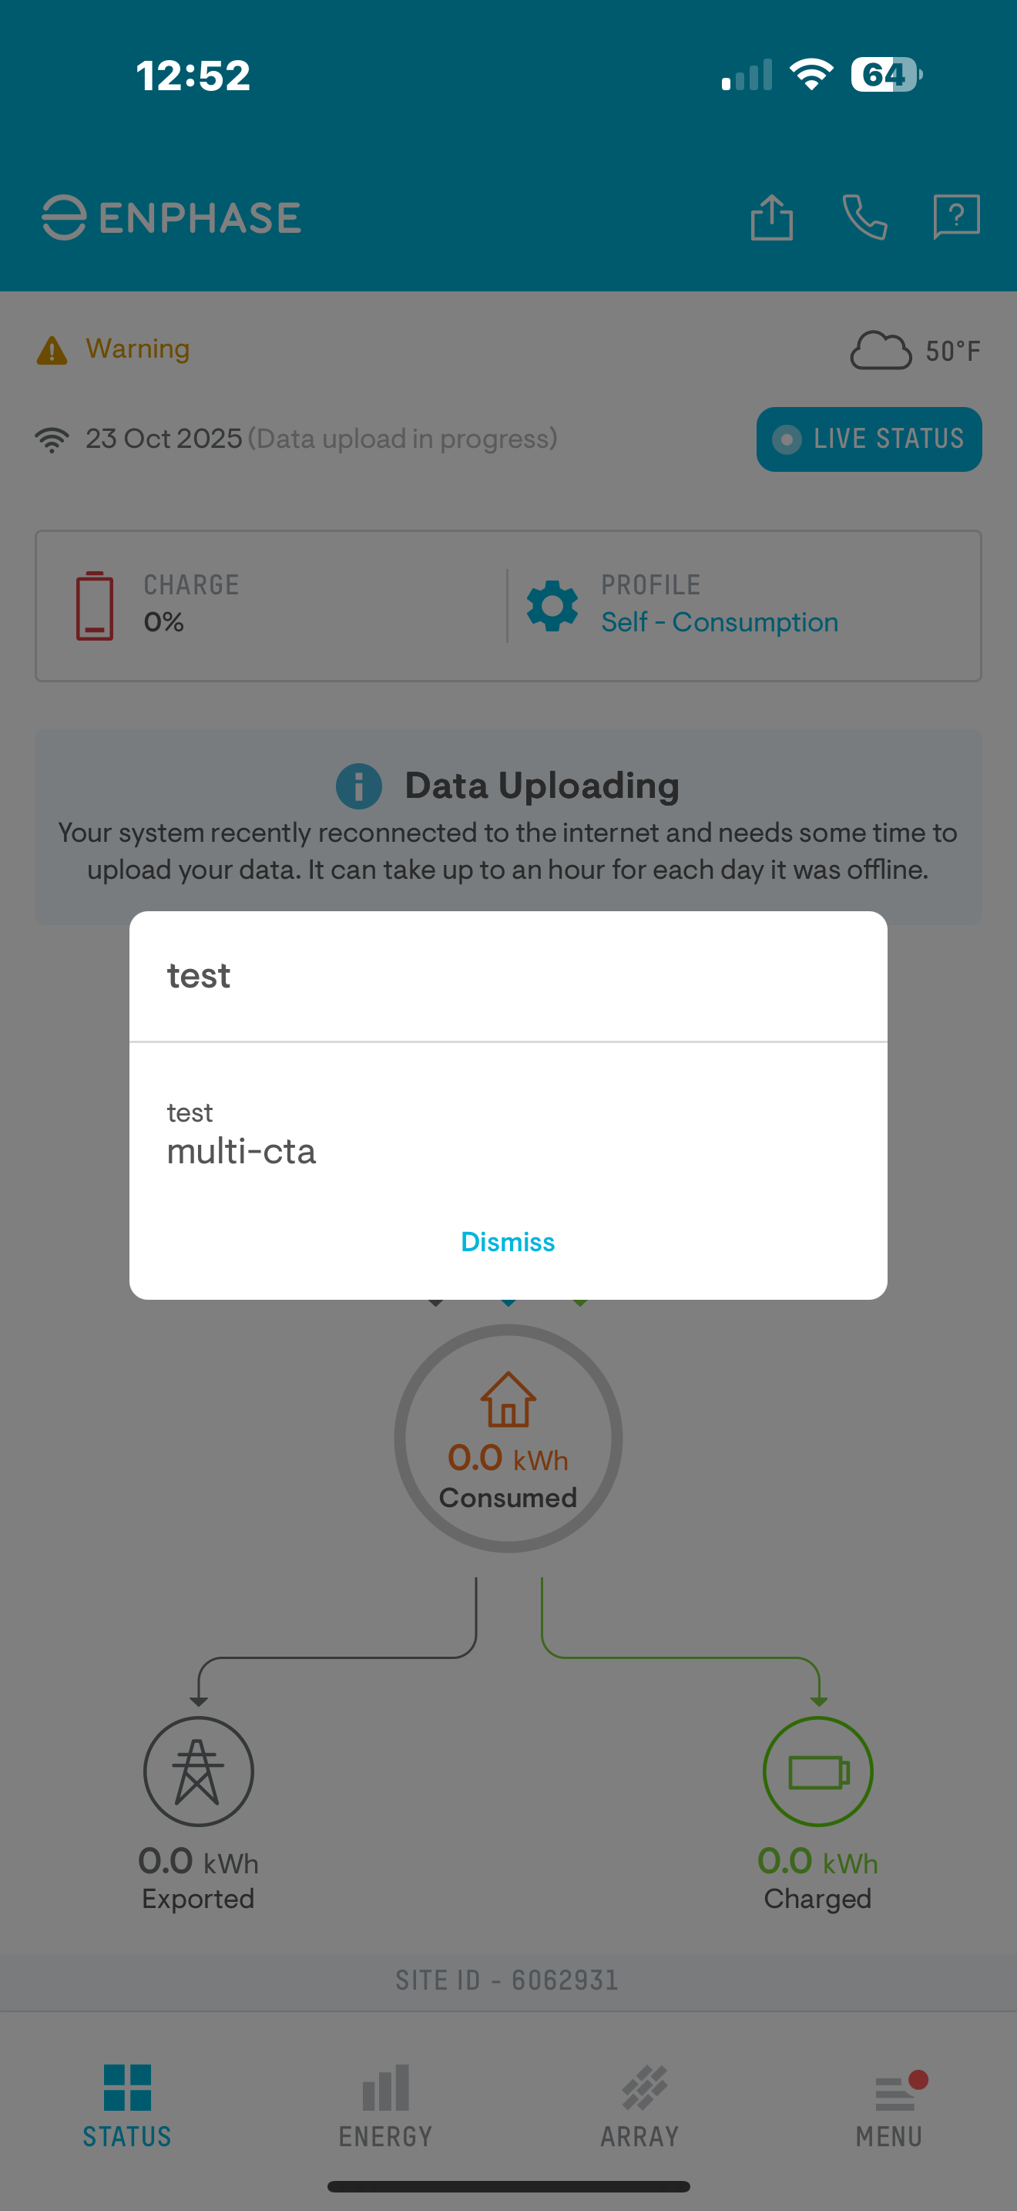Tap the yellow warning triangle icon
This screenshot has height=2211, width=1017.
point(52,350)
